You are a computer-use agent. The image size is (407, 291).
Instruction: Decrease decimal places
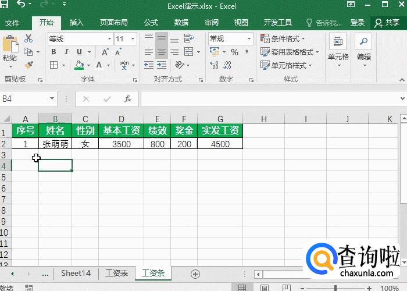(227, 65)
